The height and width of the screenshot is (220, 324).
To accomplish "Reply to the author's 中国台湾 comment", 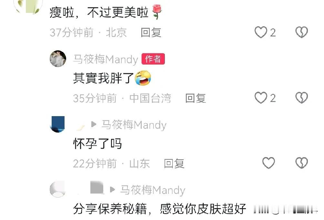I will 196,98.
